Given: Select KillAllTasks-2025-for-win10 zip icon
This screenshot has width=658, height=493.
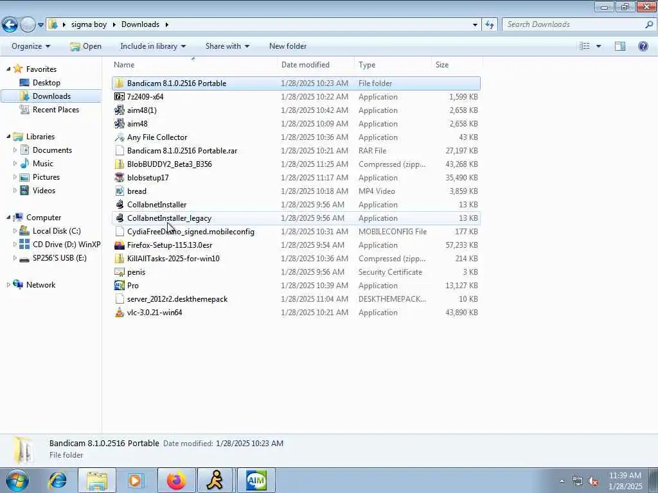Looking at the screenshot, I should pos(119,258).
